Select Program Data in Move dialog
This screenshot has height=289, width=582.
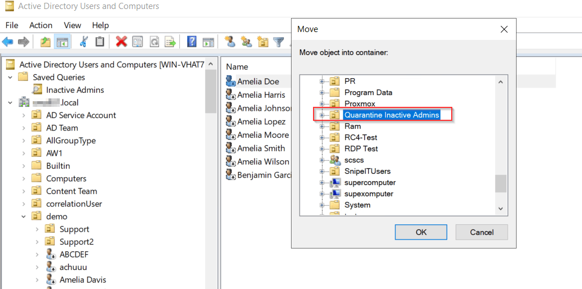(x=368, y=93)
